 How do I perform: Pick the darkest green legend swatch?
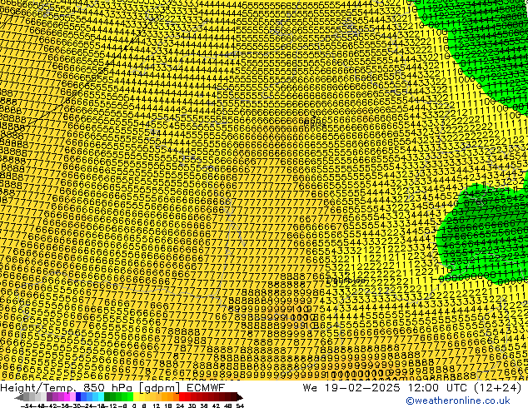click(107, 397)
